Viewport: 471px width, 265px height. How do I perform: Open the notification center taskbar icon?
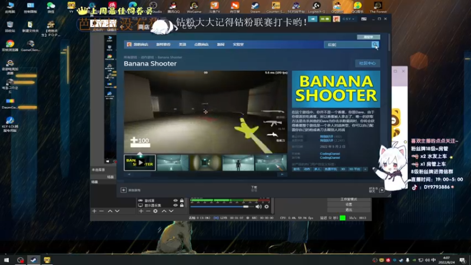pos(462,260)
